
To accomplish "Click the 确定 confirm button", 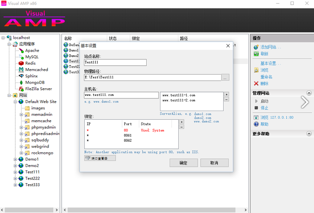I will (x=184, y=163).
